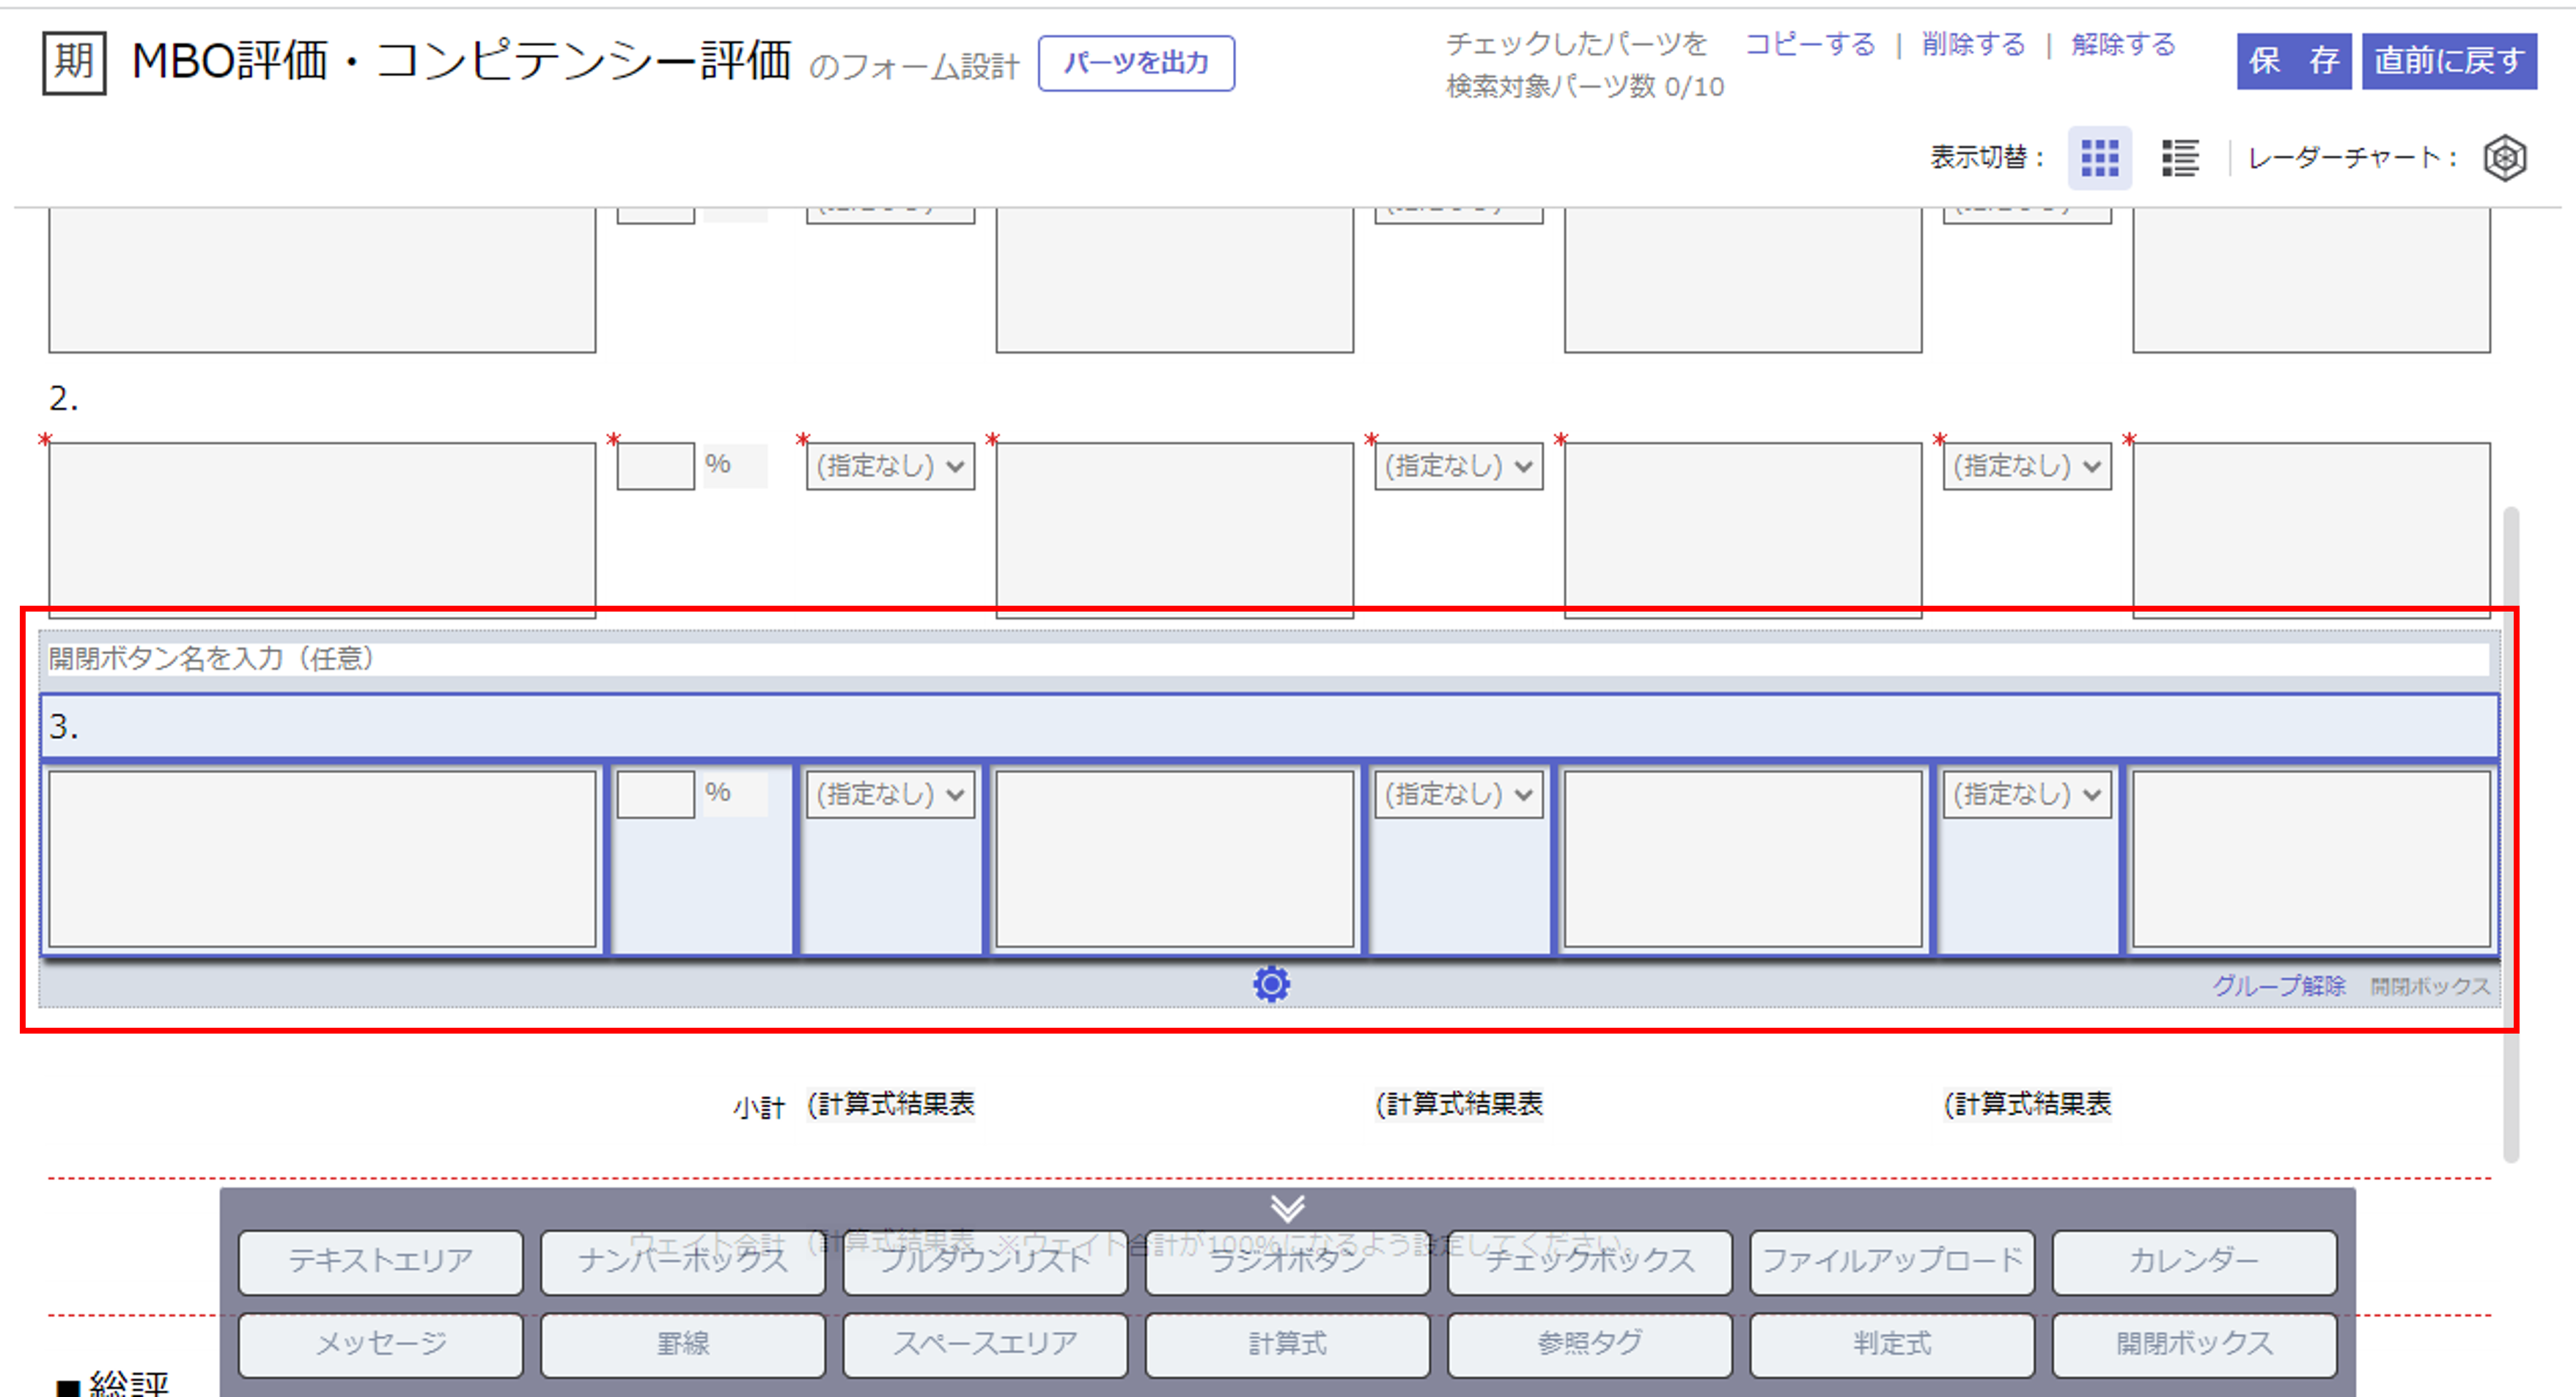Select the カレンダー part from the palette
Image resolution: width=2576 pixels, height=1397 pixels.
(2193, 1261)
